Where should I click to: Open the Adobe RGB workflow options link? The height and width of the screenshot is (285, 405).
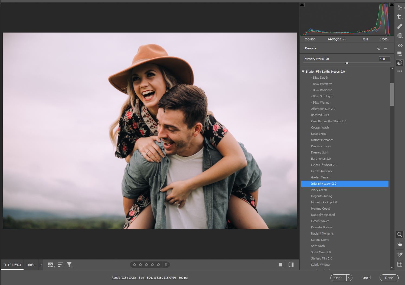coord(150,278)
